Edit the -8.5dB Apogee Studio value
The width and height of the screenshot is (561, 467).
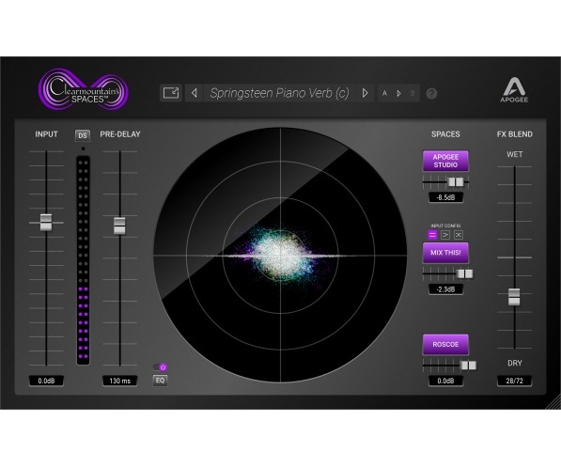coord(445,197)
